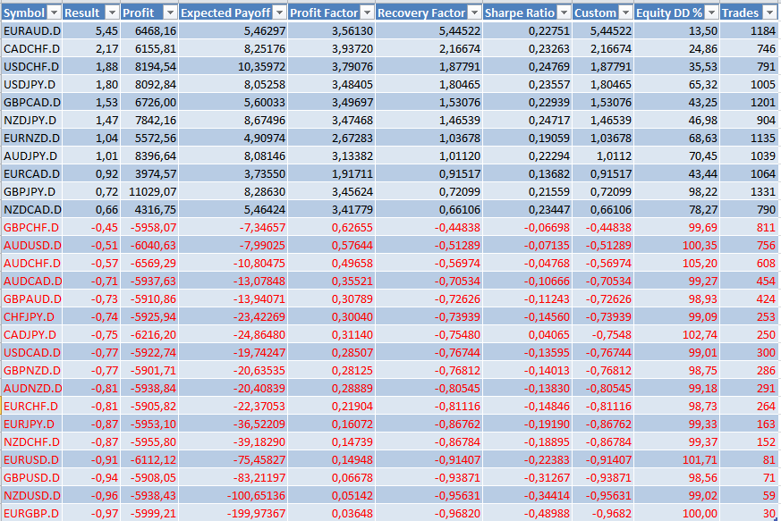Select the EURNZD.D symbol cell
The width and height of the screenshot is (781, 521).
[x=31, y=139]
